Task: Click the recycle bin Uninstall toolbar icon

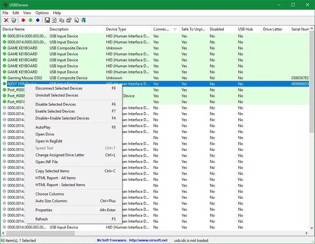Action: pyautogui.click(x=14, y=20)
